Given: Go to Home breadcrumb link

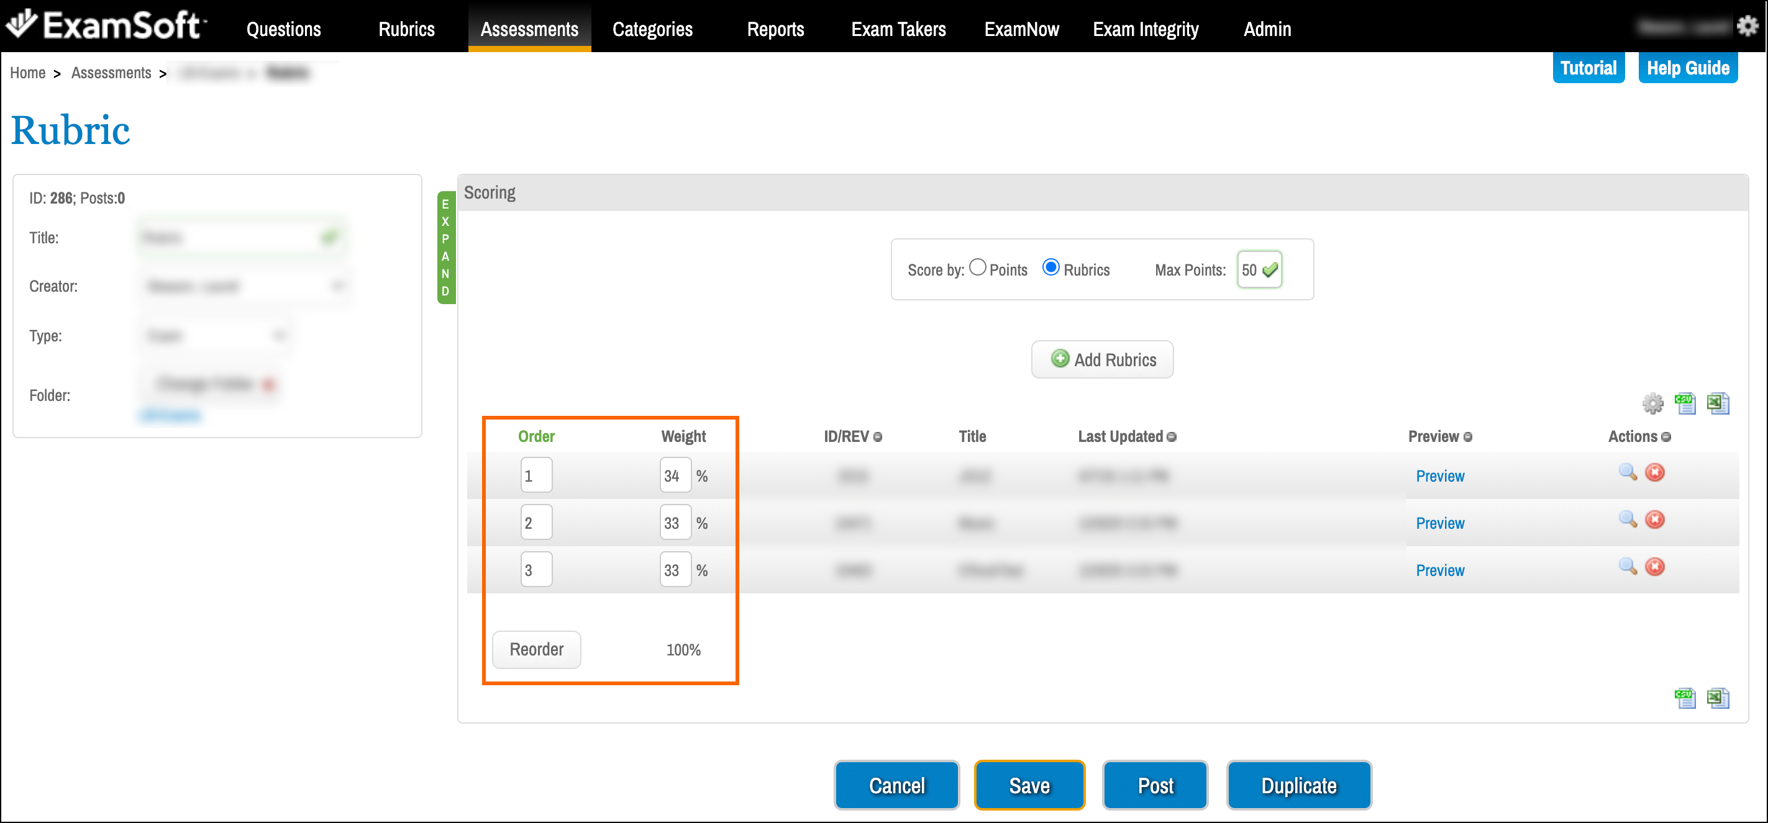Looking at the screenshot, I should click(27, 73).
